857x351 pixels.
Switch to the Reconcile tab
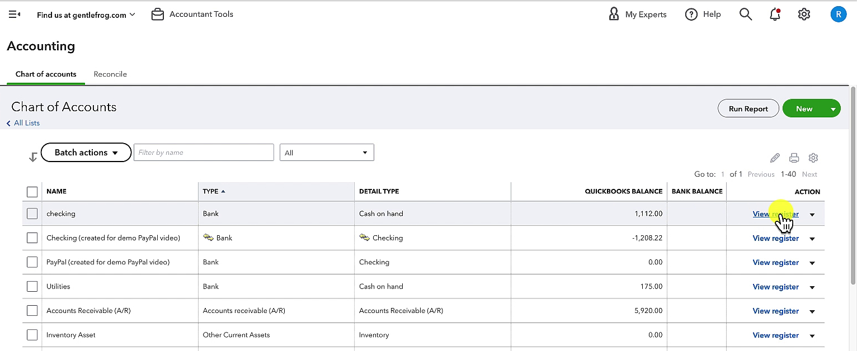pyautogui.click(x=110, y=74)
